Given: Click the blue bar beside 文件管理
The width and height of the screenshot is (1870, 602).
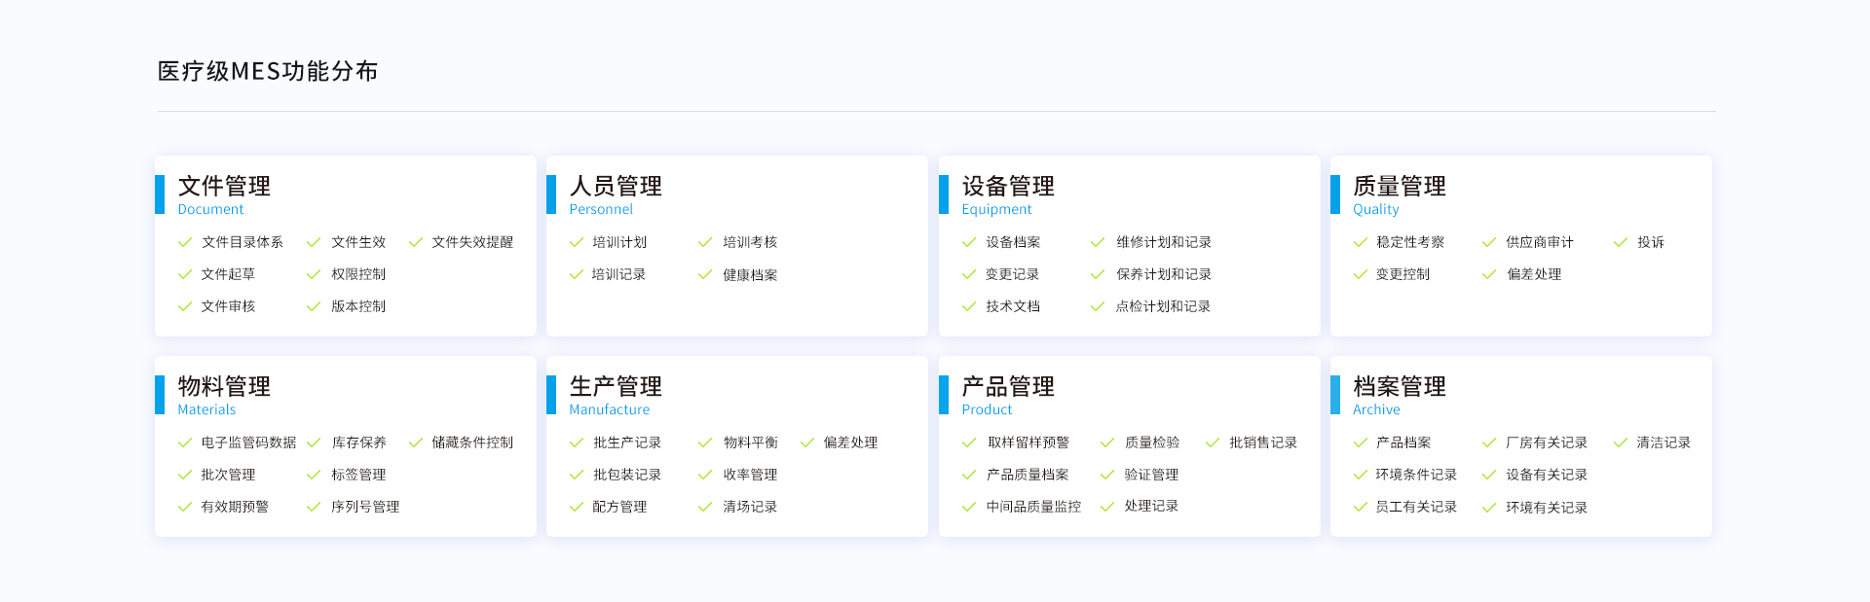Looking at the screenshot, I should [160, 195].
